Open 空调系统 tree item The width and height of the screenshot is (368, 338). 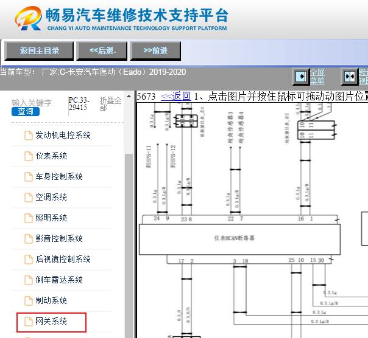(51, 197)
